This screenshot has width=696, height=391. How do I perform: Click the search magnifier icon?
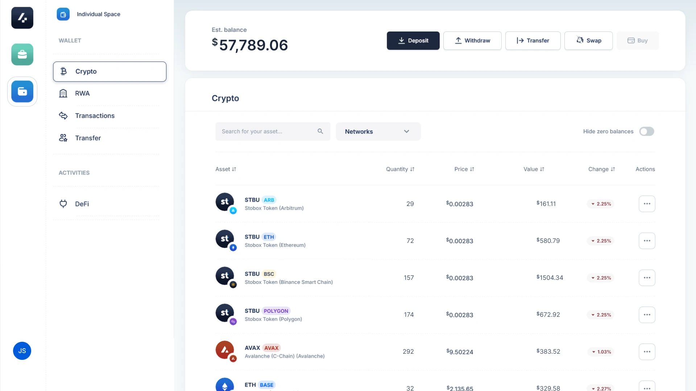pyautogui.click(x=320, y=131)
